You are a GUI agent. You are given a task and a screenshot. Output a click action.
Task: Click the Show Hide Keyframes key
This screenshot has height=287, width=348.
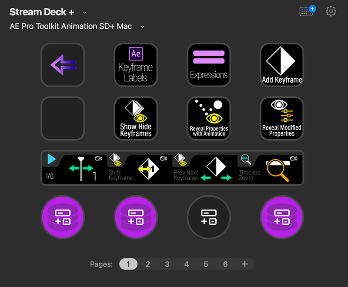pos(136,118)
